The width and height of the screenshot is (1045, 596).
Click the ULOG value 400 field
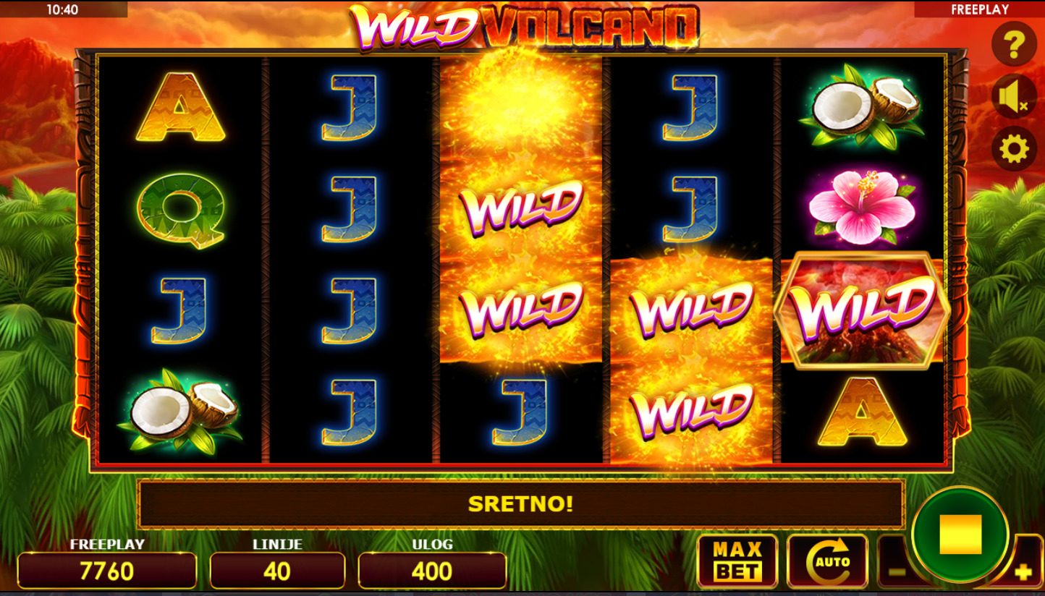tap(432, 571)
